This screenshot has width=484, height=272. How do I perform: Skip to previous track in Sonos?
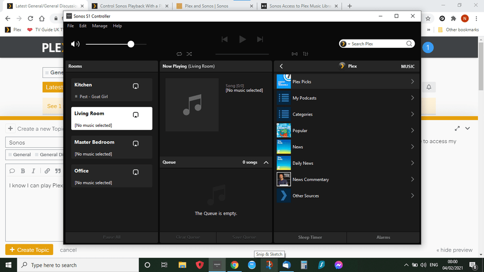[224, 39]
